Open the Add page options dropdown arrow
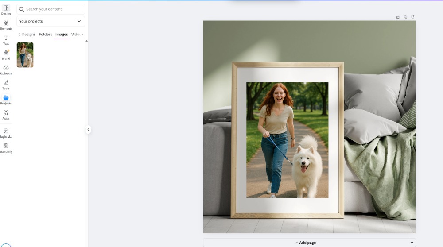 tap(412, 243)
